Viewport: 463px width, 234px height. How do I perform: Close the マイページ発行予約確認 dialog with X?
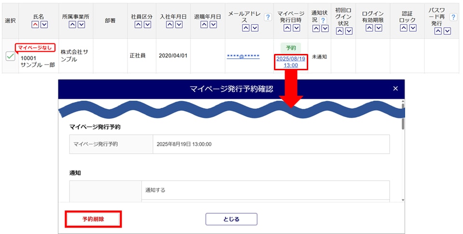(395, 89)
